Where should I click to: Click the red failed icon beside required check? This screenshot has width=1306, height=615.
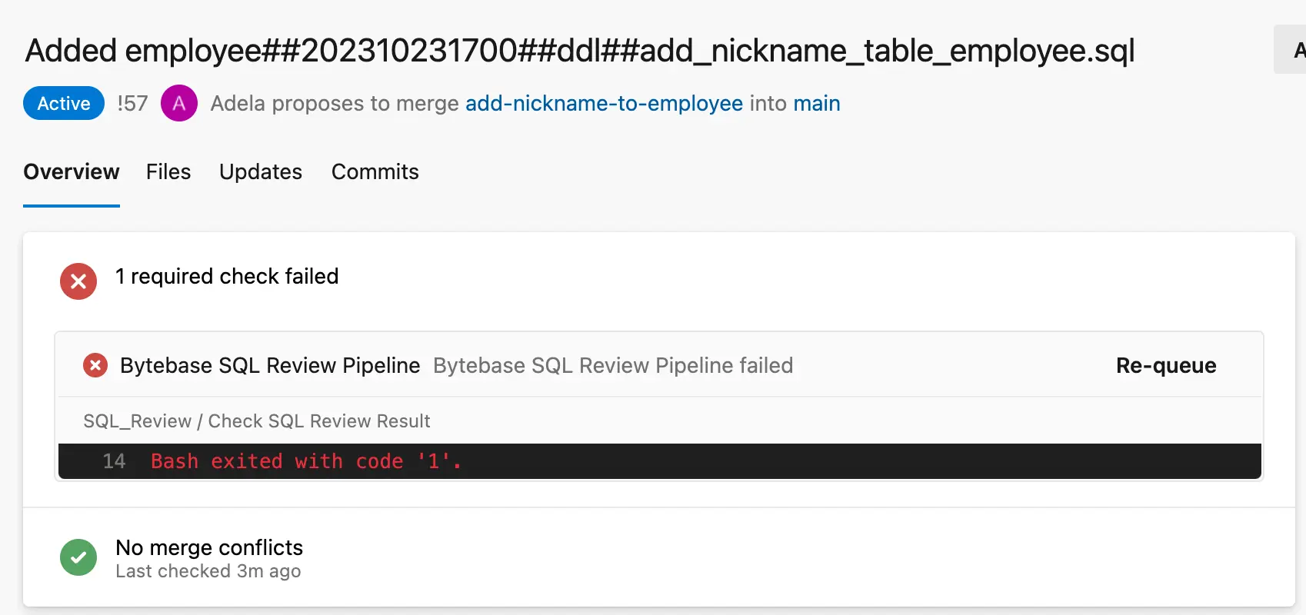pyautogui.click(x=78, y=281)
